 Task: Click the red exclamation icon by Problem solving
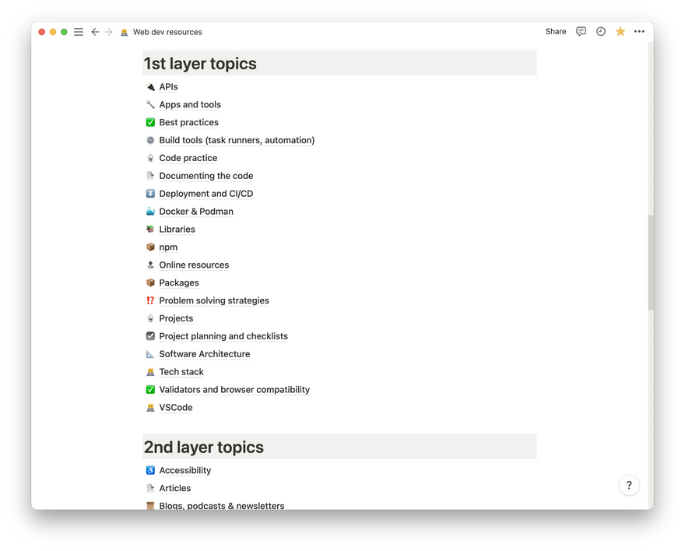[x=150, y=300]
